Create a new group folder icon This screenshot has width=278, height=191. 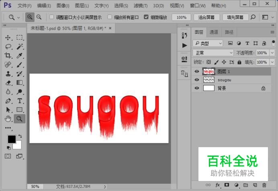[x=245, y=185]
